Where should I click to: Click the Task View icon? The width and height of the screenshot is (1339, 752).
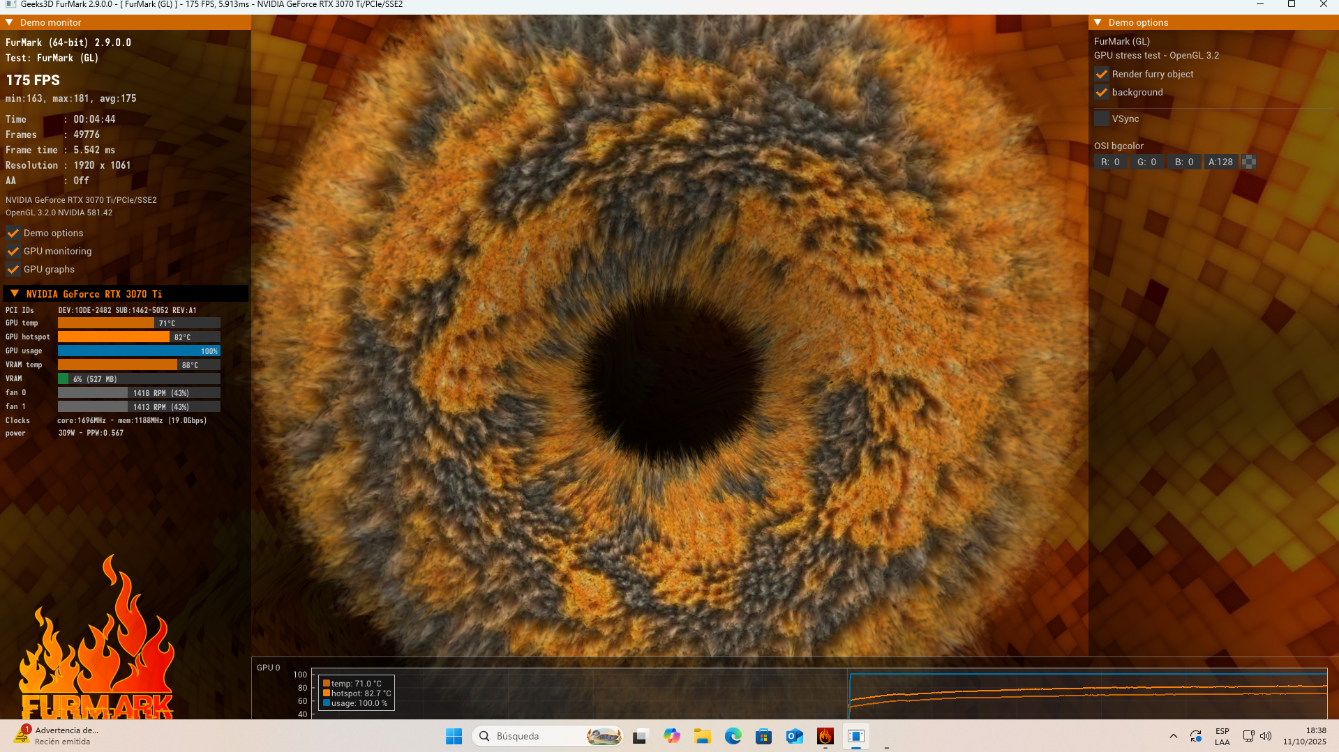[640, 736]
